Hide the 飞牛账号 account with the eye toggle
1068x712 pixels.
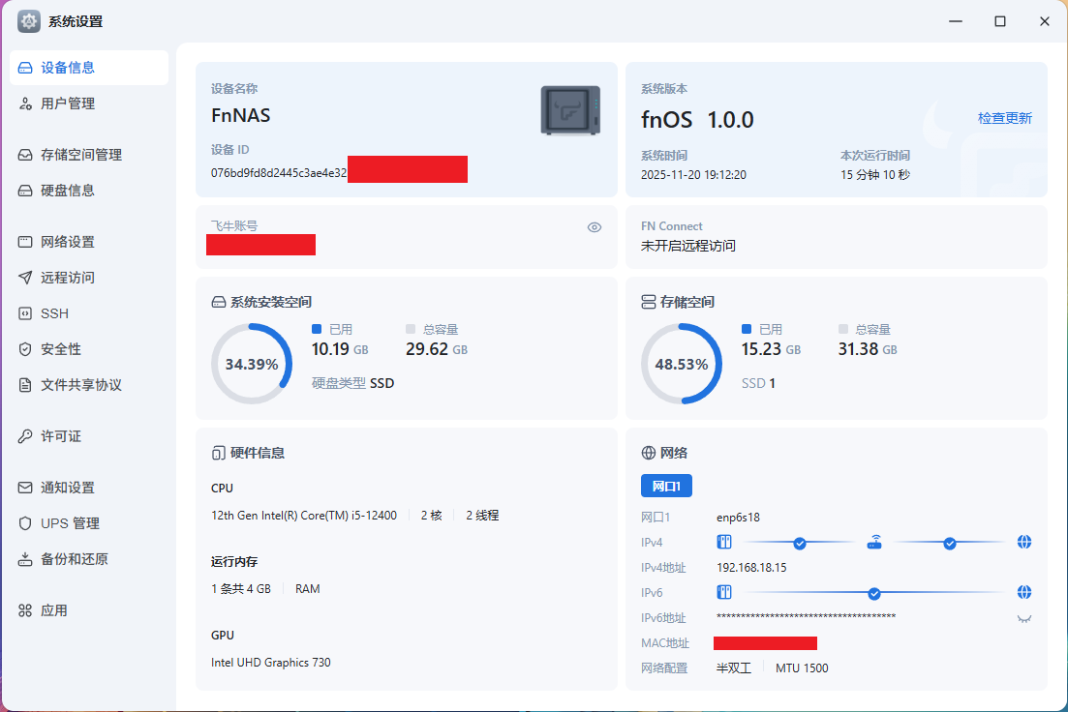pyautogui.click(x=594, y=226)
